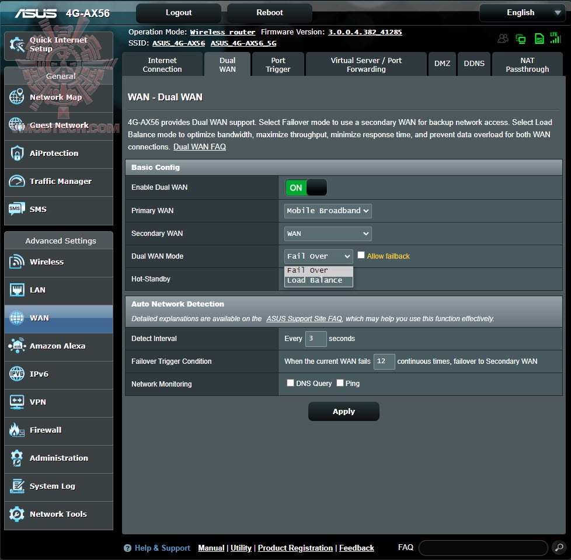Click the WAN globe icon in sidebar
The image size is (571, 560).
coord(17,318)
